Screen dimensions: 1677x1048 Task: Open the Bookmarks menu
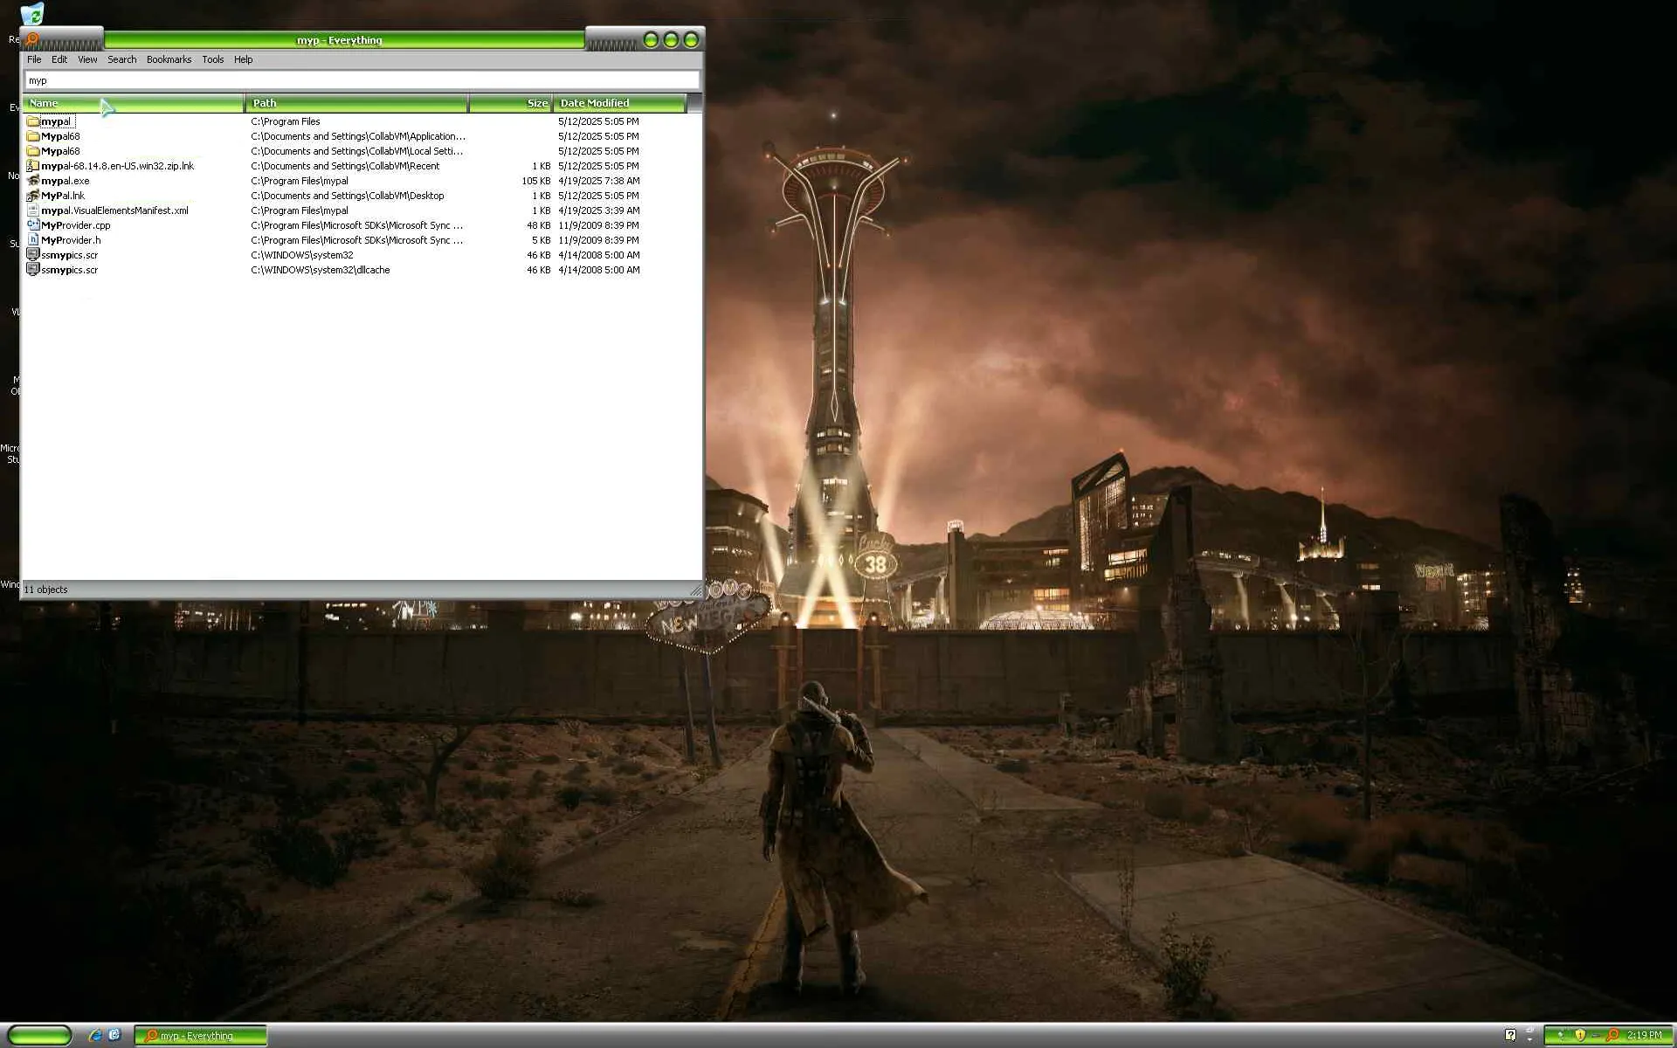[169, 59]
